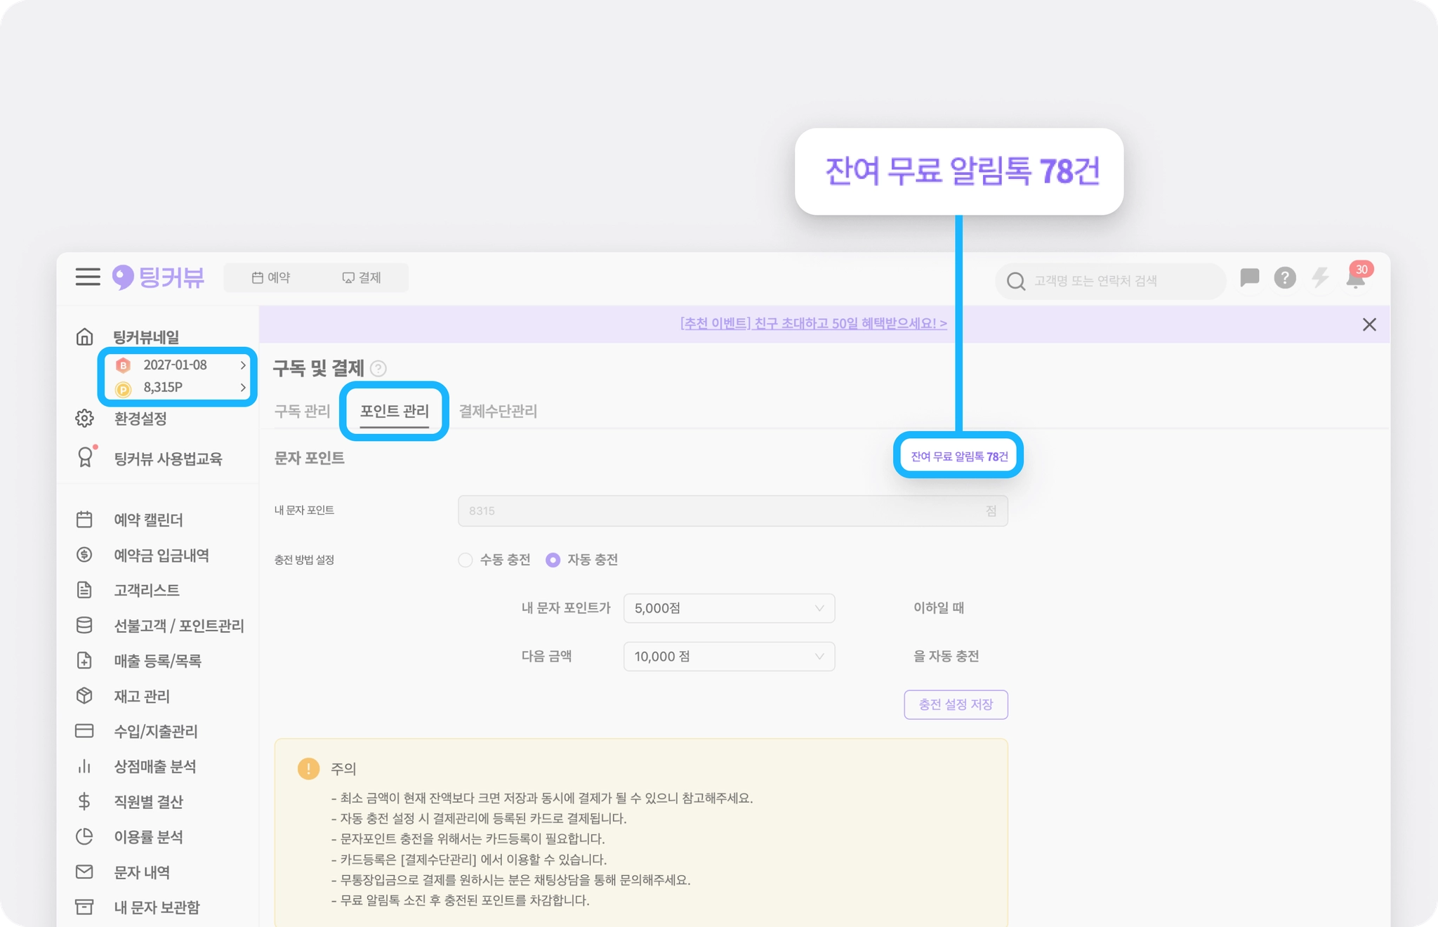The width and height of the screenshot is (1438, 927).
Task: Open the help question mark icon
Action: pos(1284,279)
